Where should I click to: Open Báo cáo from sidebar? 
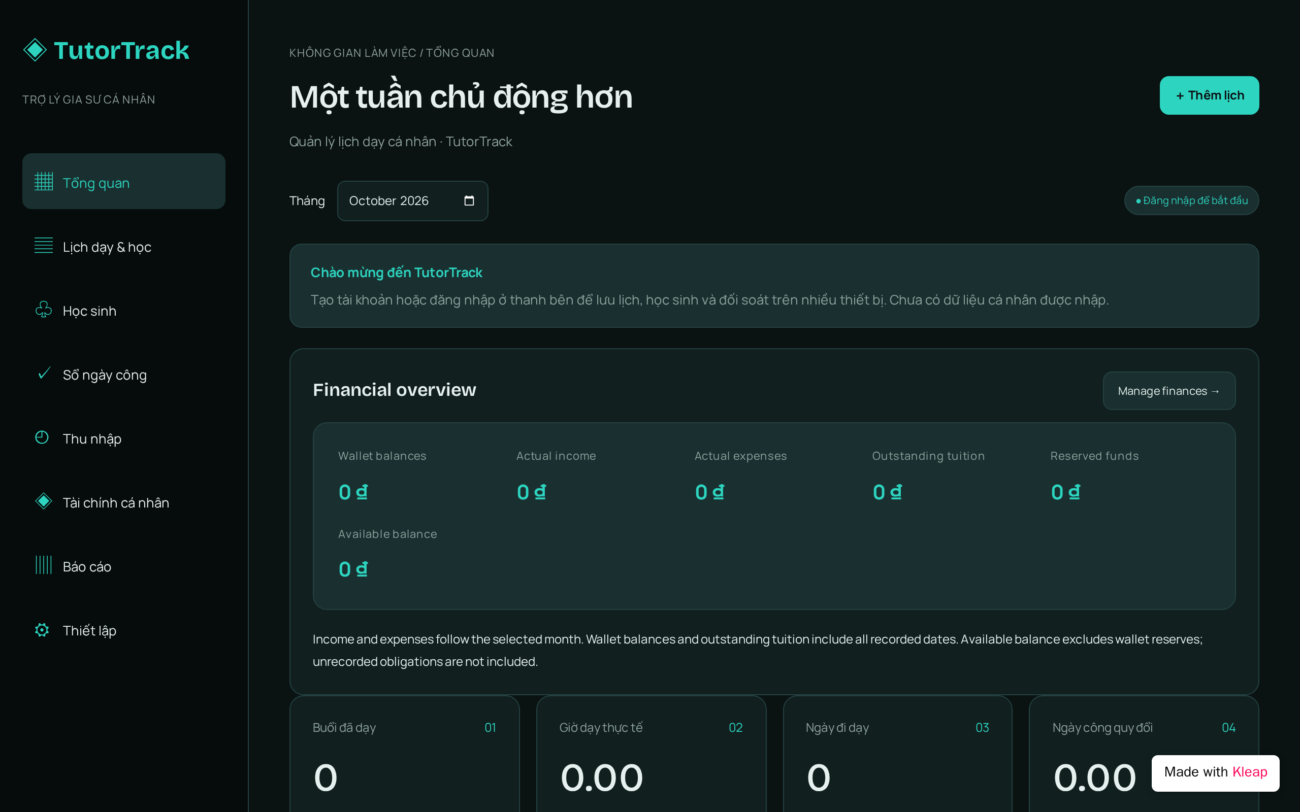(x=123, y=565)
